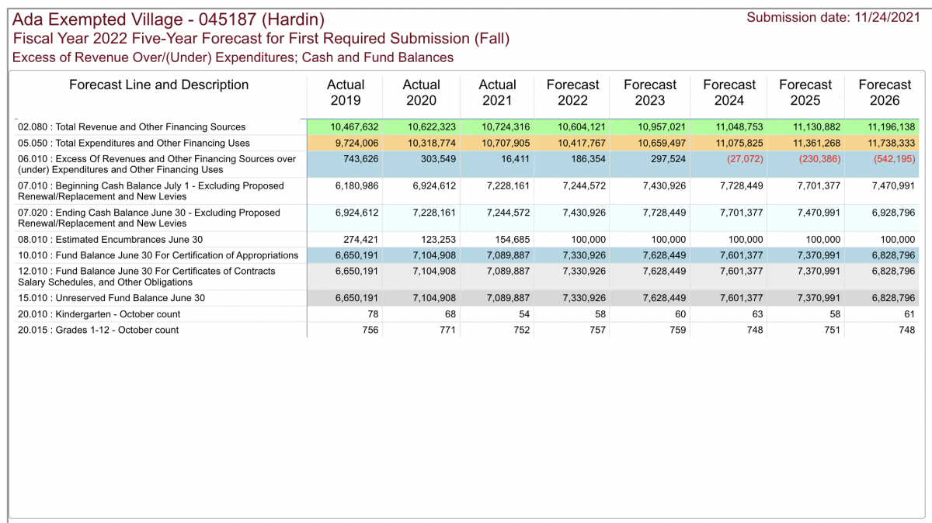Screen dimensions: 932x523
Task: Click excess value 297,524
Action: (x=668, y=158)
